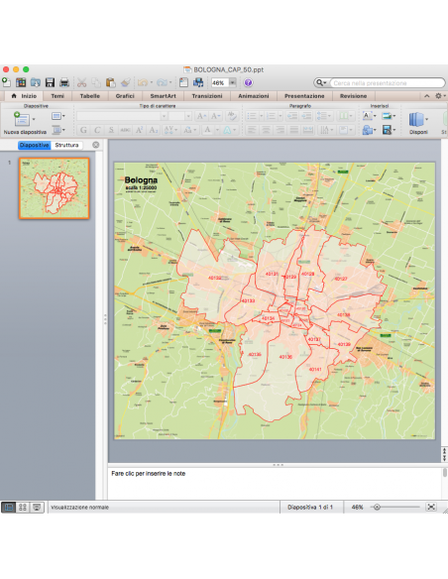Open the line spacing dropdown
This screenshot has height=579, width=448.
click(324, 116)
